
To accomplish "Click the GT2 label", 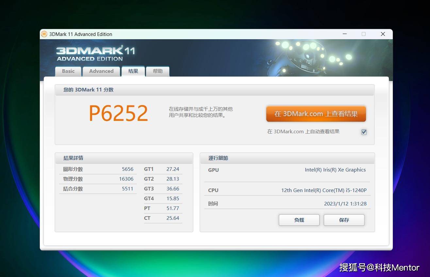I will click(149, 179).
